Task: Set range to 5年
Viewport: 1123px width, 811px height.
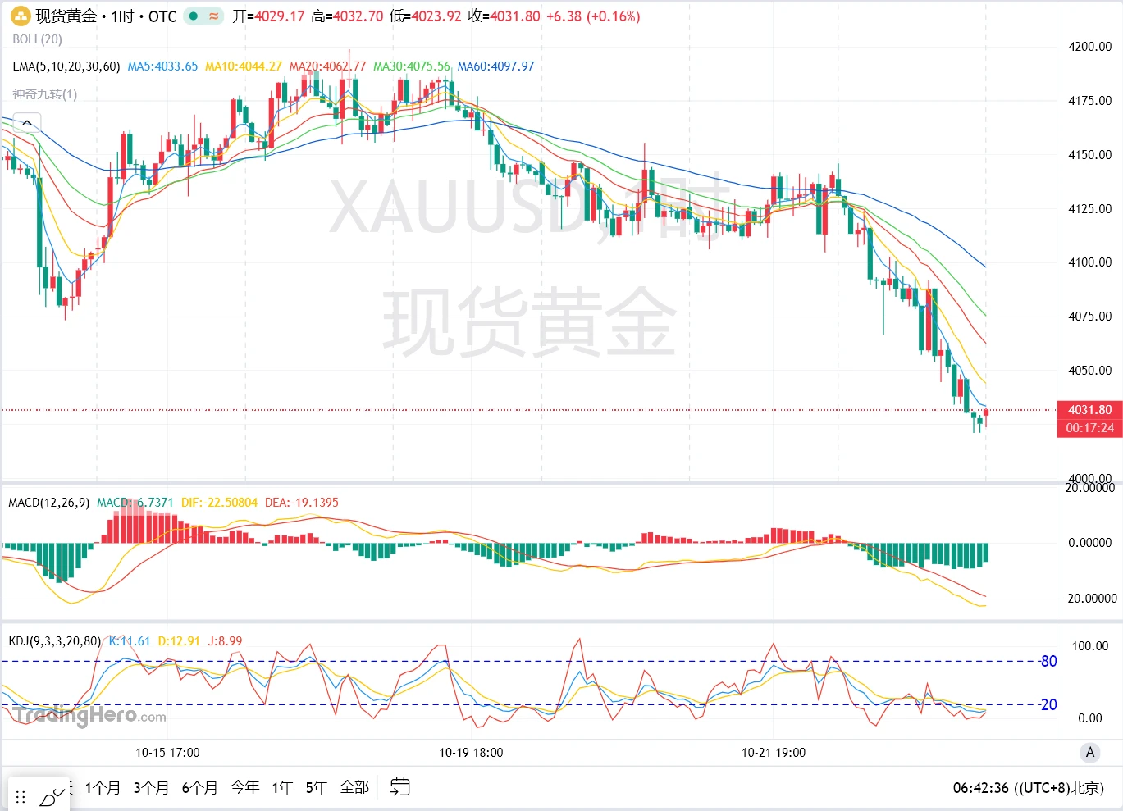Action: pos(317,788)
